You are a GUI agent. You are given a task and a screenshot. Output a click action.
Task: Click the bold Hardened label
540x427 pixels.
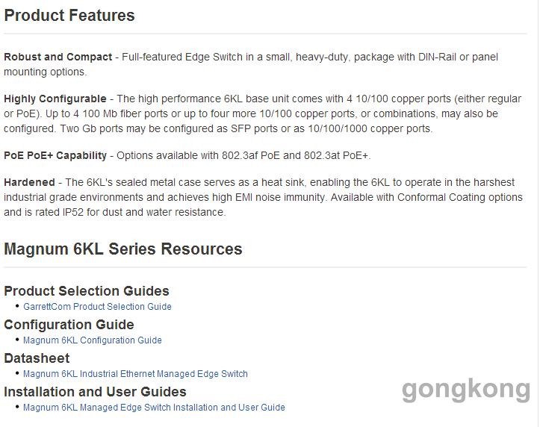point(29,182)
